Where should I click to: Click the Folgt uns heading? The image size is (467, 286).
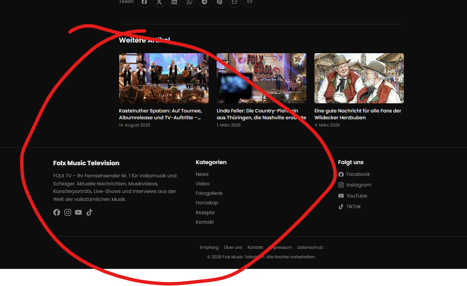click(x=351, y=162)
